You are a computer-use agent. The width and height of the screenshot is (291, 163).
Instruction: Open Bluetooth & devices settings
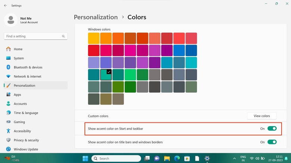click(x=28, y=67)
